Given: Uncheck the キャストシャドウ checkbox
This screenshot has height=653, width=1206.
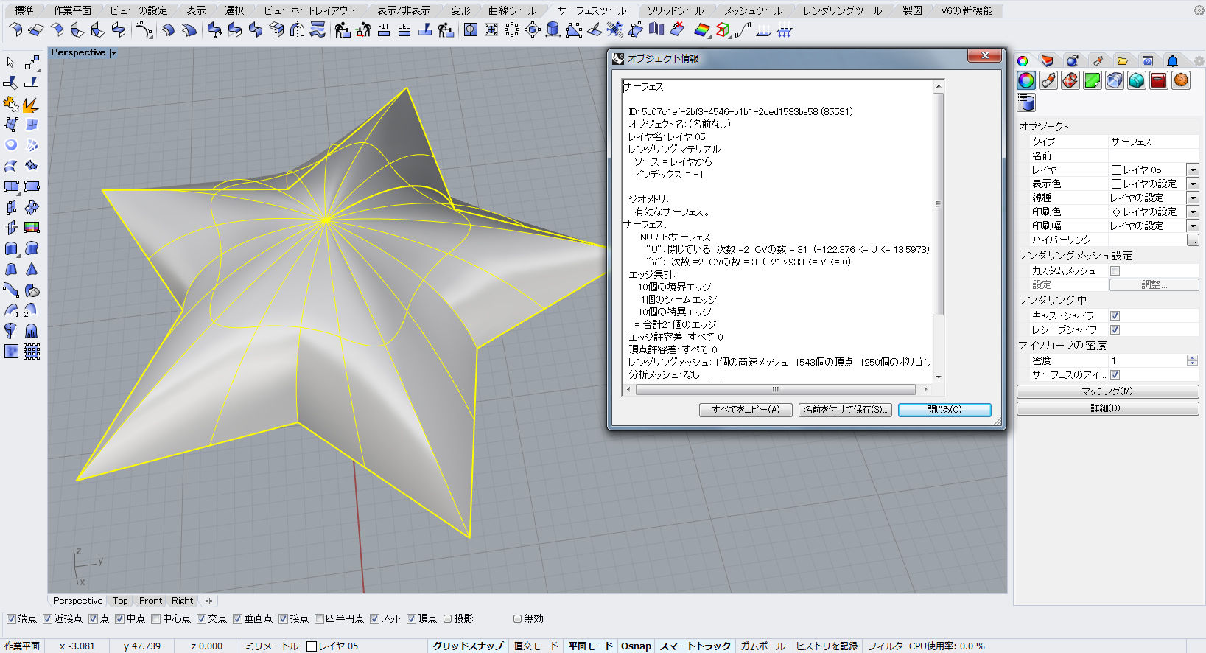Looking at the screenshot, I should tap(1115, 315).
